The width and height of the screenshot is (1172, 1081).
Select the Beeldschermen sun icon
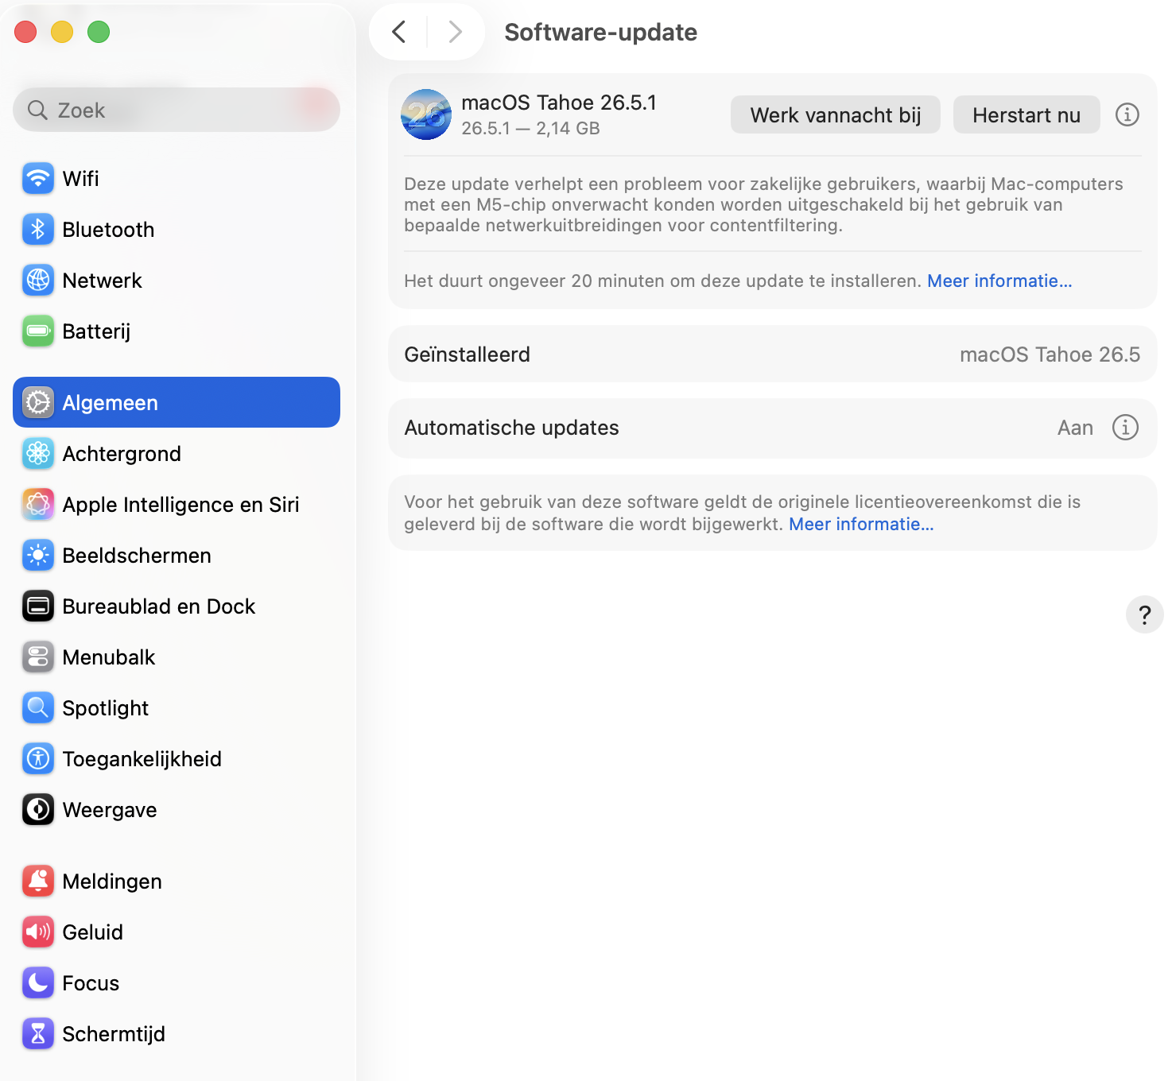[38, 555]
